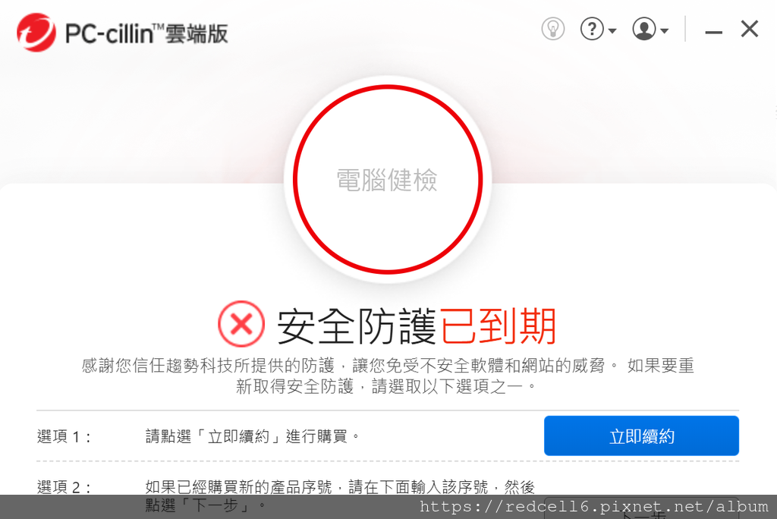The image size is (777, 519).
Task: Click the redcell6.pixnet.net album URL
Action: (593, 507)
